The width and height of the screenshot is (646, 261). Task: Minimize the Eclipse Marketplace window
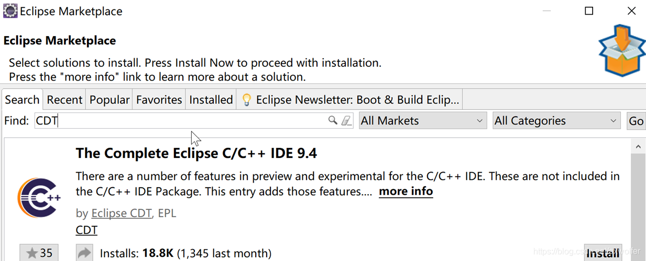(546, 11)
